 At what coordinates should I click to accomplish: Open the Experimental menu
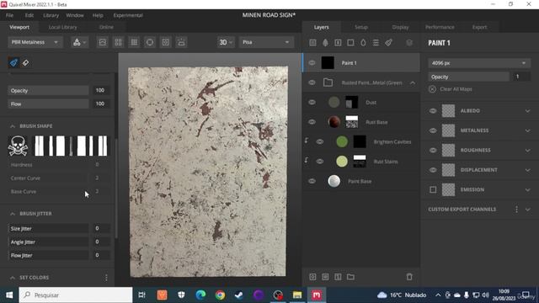coord(128,15)
